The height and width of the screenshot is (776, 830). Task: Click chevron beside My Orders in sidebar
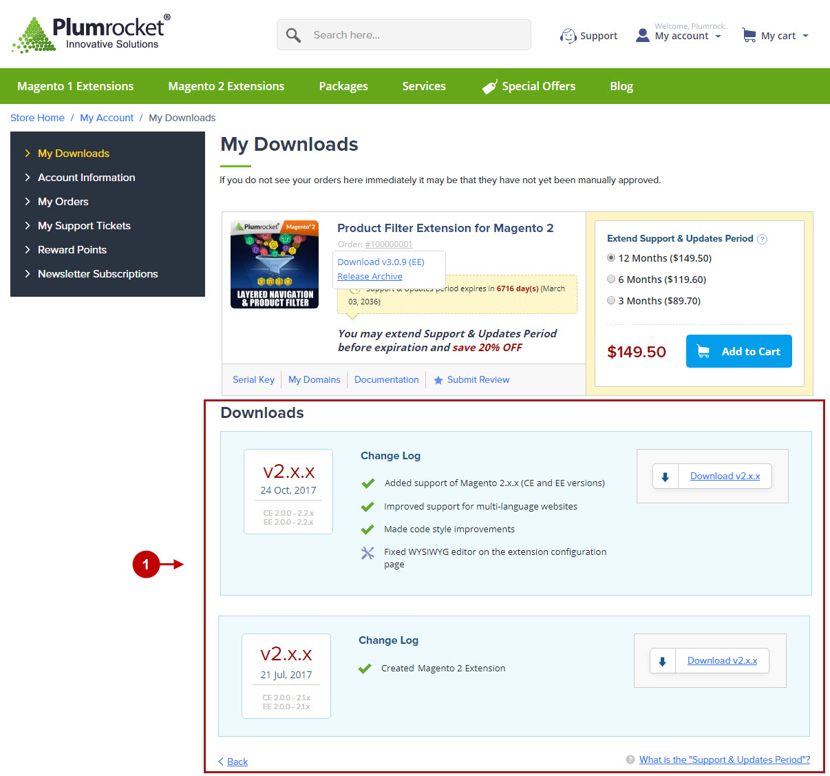point(28,202)
